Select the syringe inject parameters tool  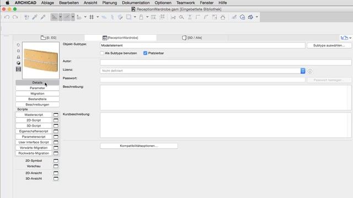(x=43, y=17)
